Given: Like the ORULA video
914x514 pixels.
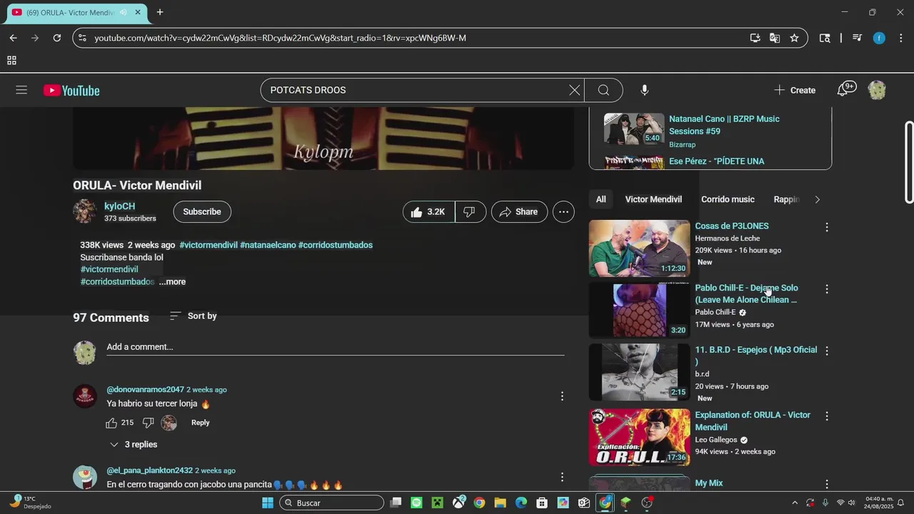Looking at the screenshot, I should pos(428,212).
